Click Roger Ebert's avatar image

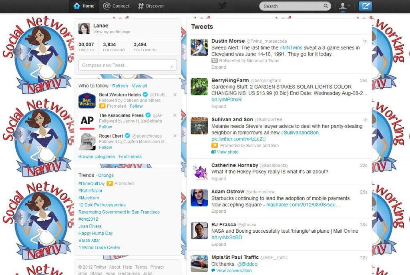click(87, 142)
